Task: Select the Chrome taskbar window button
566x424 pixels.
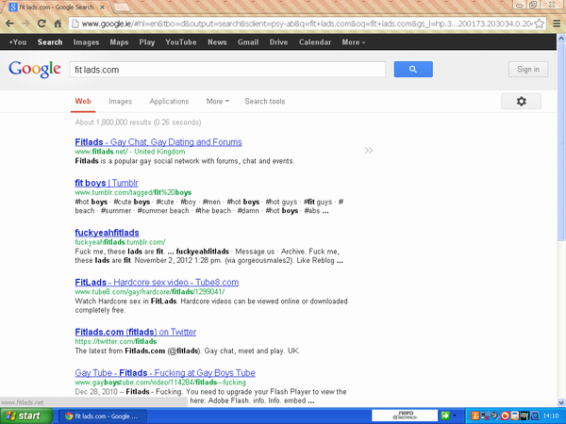Action: tap(102, 416)
